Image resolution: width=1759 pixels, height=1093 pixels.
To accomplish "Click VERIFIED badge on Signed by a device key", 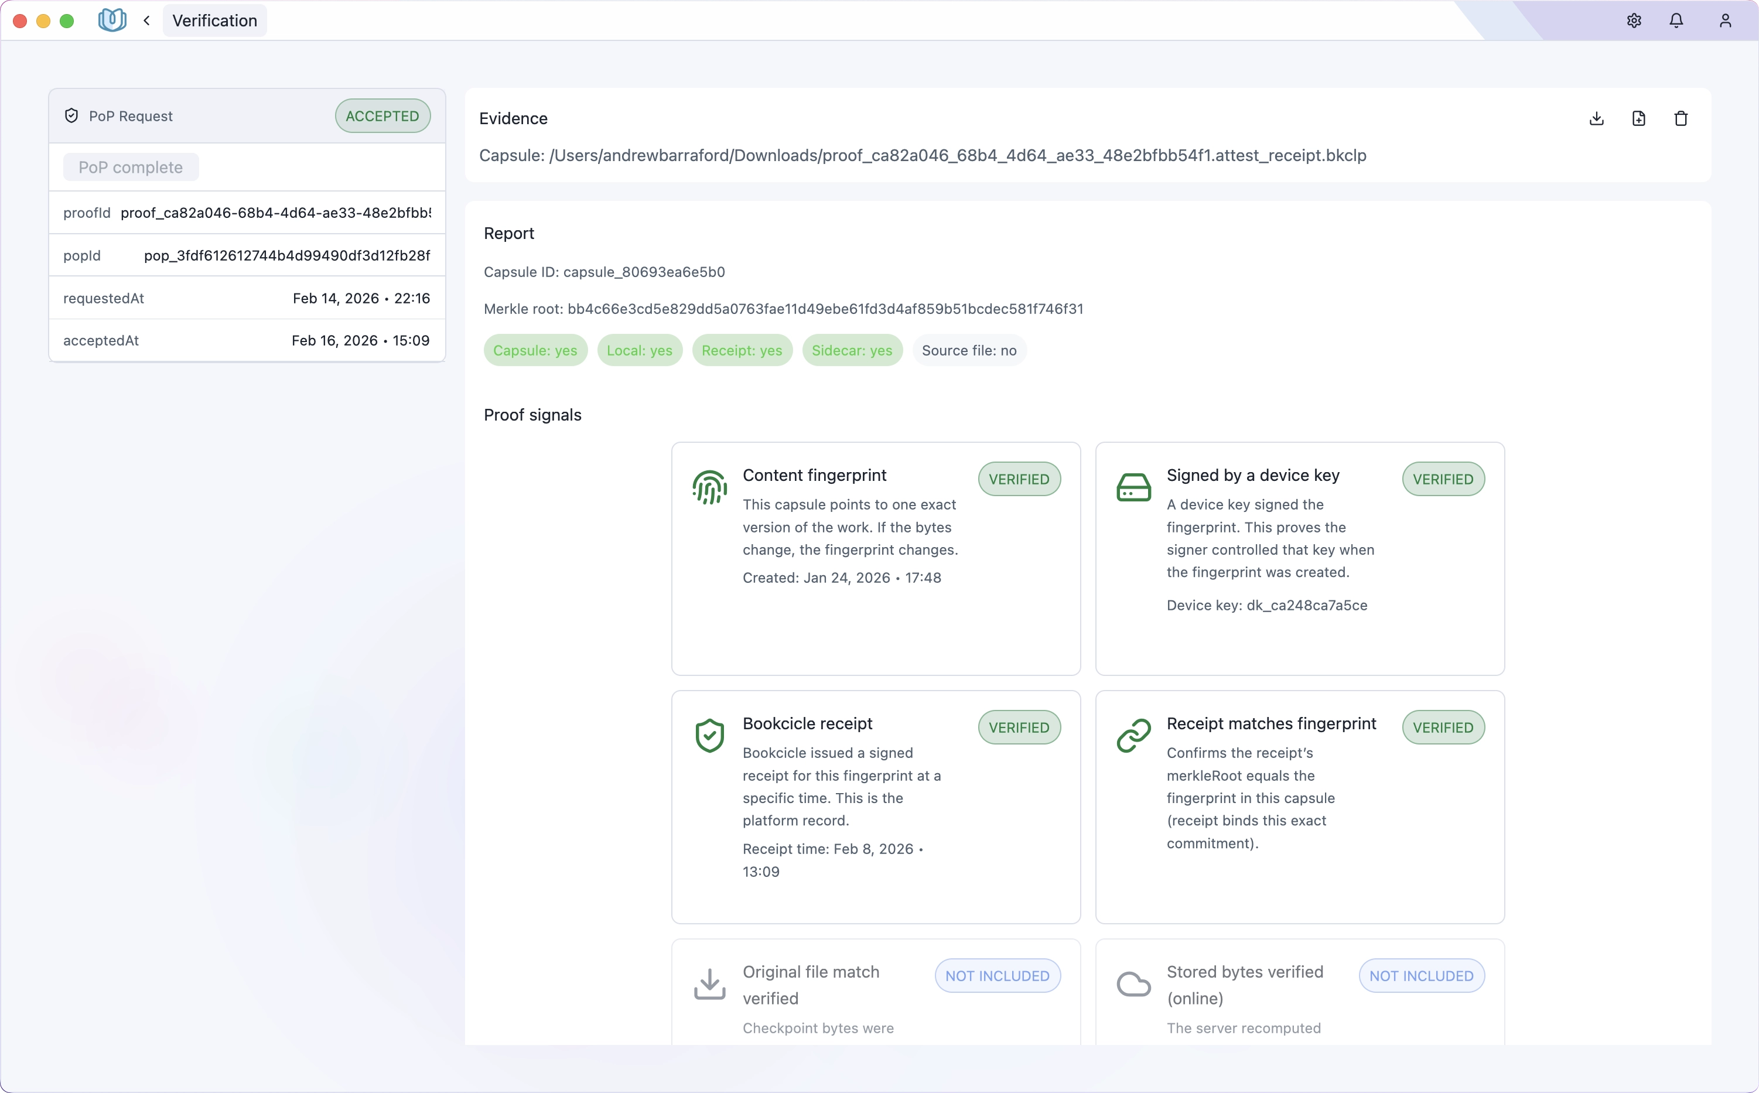I will (x=1443, y=479).
